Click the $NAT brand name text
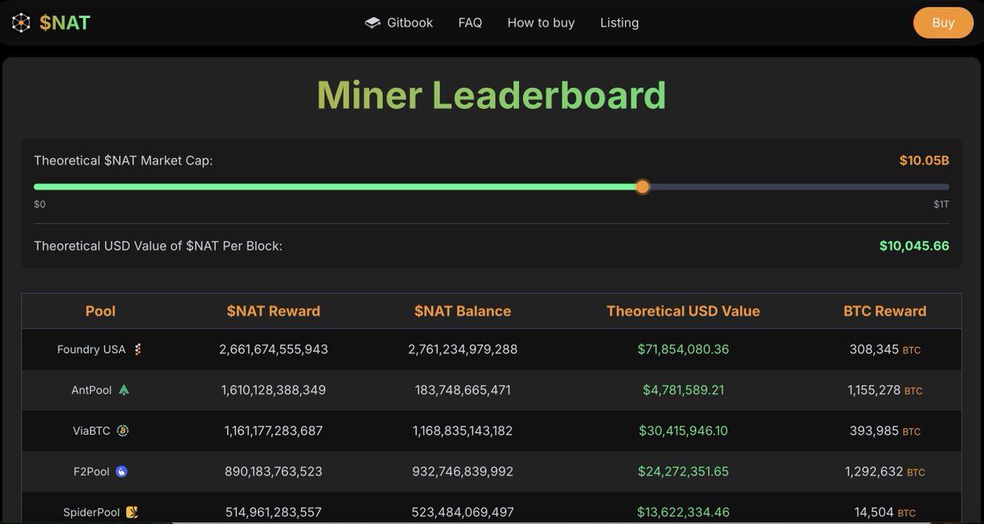The height and width of the screenshot is (524, 984). [x=65, y=23]
